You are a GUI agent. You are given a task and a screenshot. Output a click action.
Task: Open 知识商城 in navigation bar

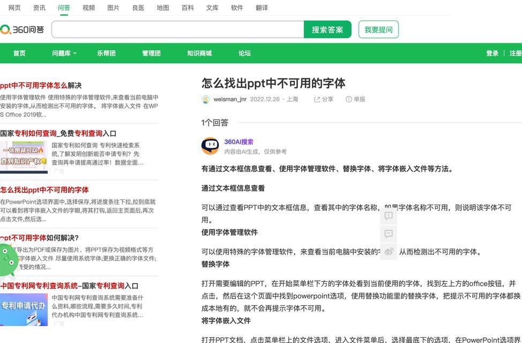199,53
